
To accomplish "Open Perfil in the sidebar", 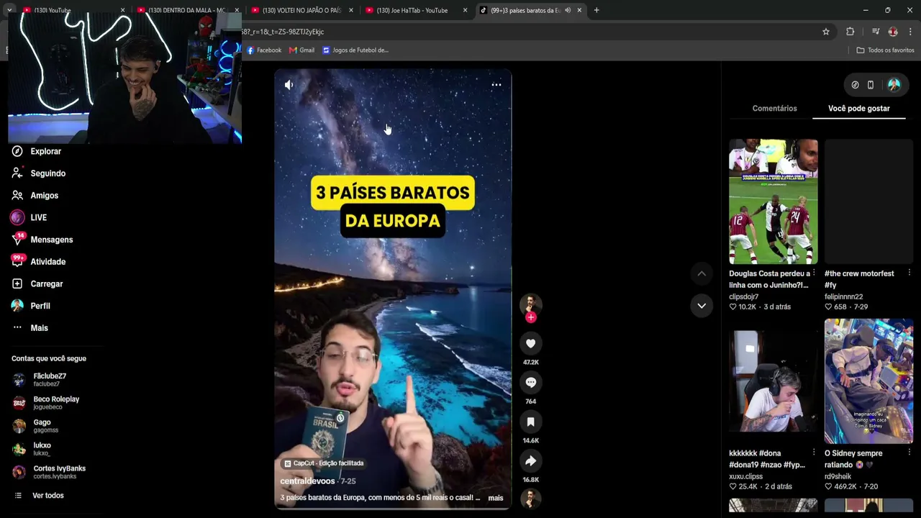I will (x=40, y=306).
